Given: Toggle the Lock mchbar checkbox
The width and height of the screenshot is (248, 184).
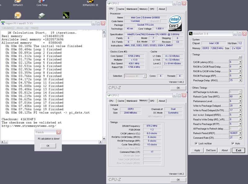Looking at the screenshot, I should (x=196, y=143).
